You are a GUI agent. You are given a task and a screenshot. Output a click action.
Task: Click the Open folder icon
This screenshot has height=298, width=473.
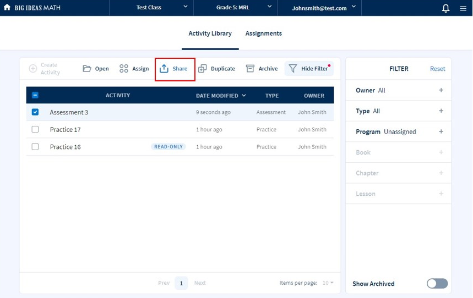coord(87,68)
